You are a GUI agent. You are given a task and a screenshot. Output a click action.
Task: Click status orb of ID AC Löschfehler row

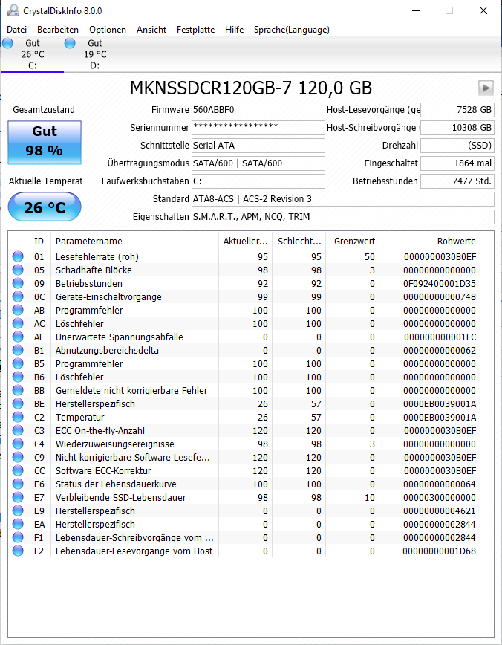pyautogui.click(x=18, y=323)
